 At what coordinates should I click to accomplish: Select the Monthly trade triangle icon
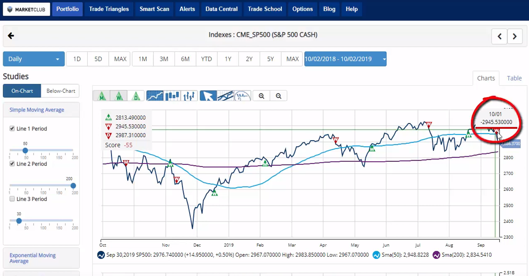click(102, 95)
